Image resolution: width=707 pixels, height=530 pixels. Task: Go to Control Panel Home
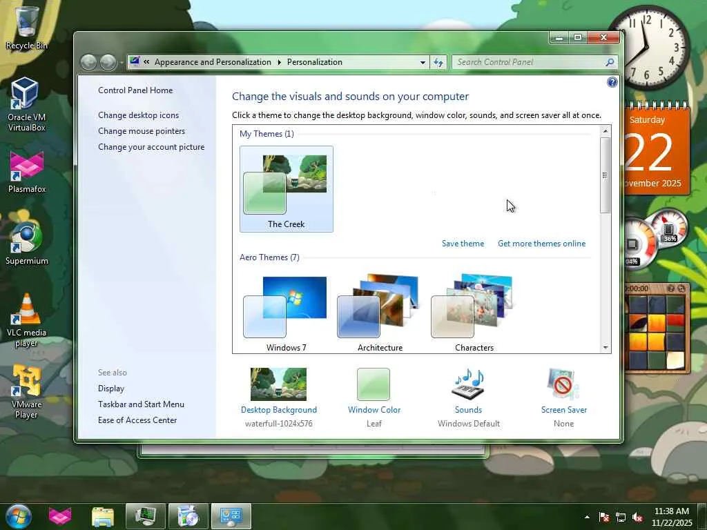point(135,90)
